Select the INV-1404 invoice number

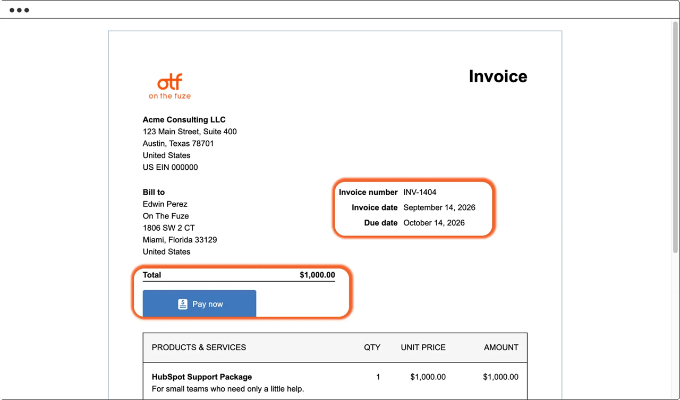420,192
